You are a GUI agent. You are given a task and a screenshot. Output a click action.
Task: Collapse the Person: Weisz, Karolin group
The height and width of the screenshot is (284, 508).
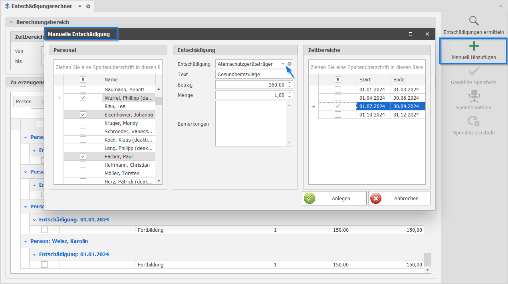click(26, 241)
